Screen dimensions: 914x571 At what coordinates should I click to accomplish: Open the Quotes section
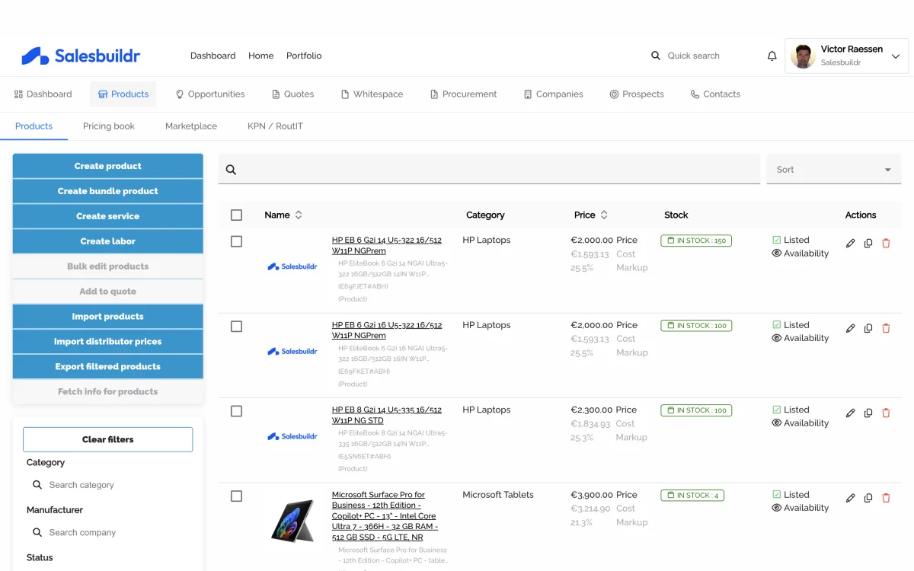pyautogui.click(x=292, y=94)
